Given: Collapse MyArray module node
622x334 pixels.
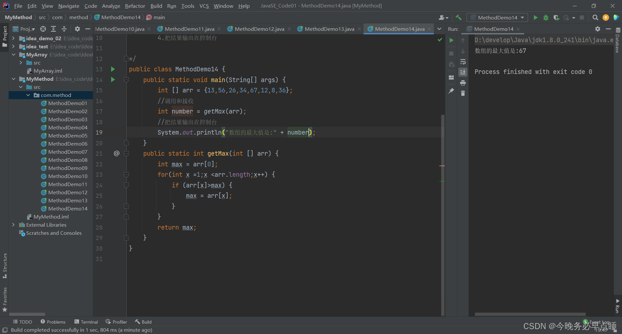Looking at the screenshot, I should point(13,54).
